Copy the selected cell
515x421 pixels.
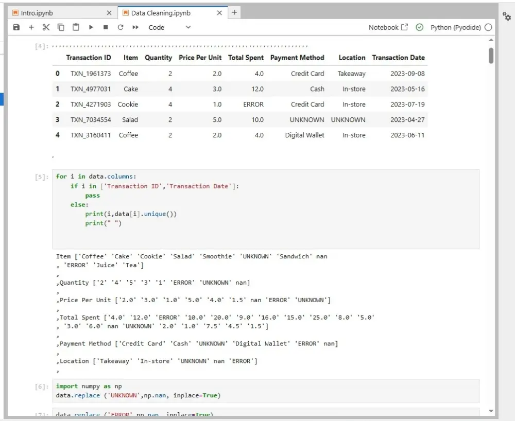[x=61, y=27]
